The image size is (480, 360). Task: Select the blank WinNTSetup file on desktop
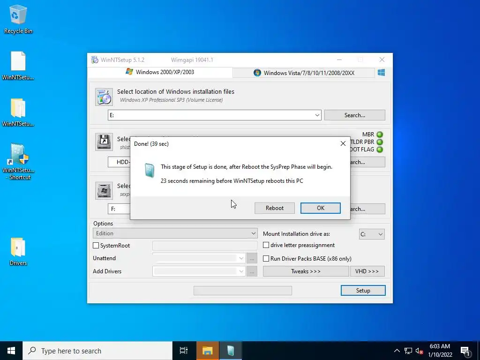pyautogui.click(x=18, y=66)
